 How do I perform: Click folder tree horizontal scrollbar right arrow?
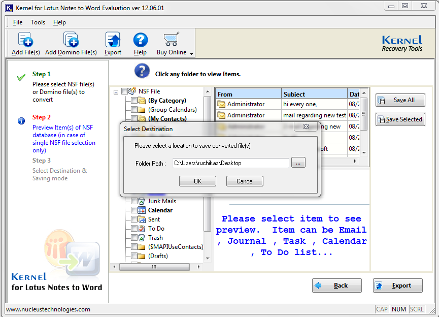[x=198, y=267]
